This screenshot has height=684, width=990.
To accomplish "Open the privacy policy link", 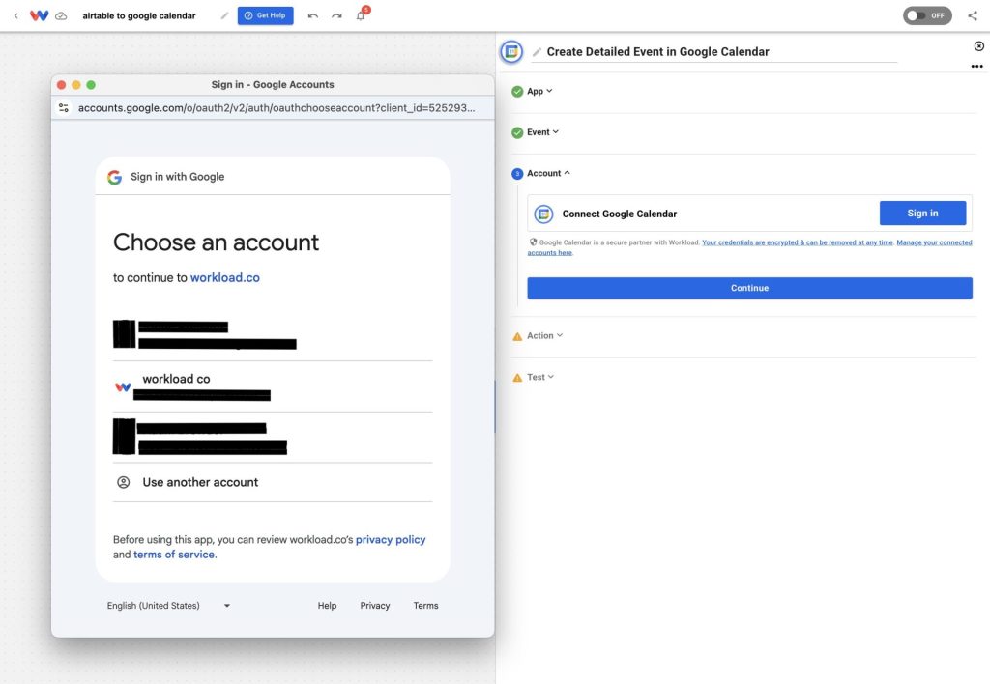I will click(391, 539).
